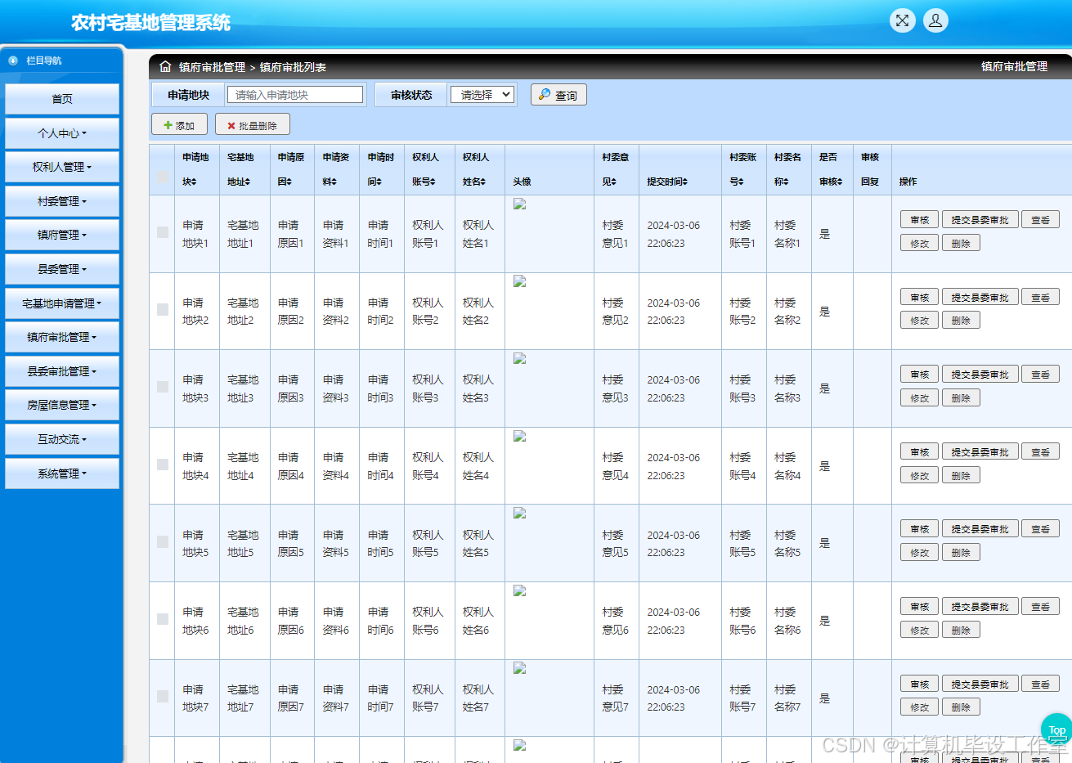Click 删除 button for row 申请地块6
This screenshot has height=763, width=1072.
point(961,630)
